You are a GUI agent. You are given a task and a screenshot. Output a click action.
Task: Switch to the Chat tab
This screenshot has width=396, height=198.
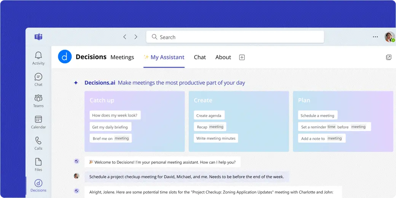(200, 57)
